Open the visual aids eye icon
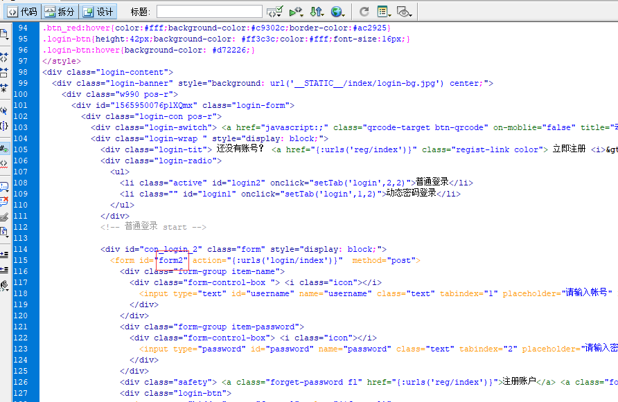Image resolution: width=618 pixels, height=402 pixels. [x=405, y=12]
